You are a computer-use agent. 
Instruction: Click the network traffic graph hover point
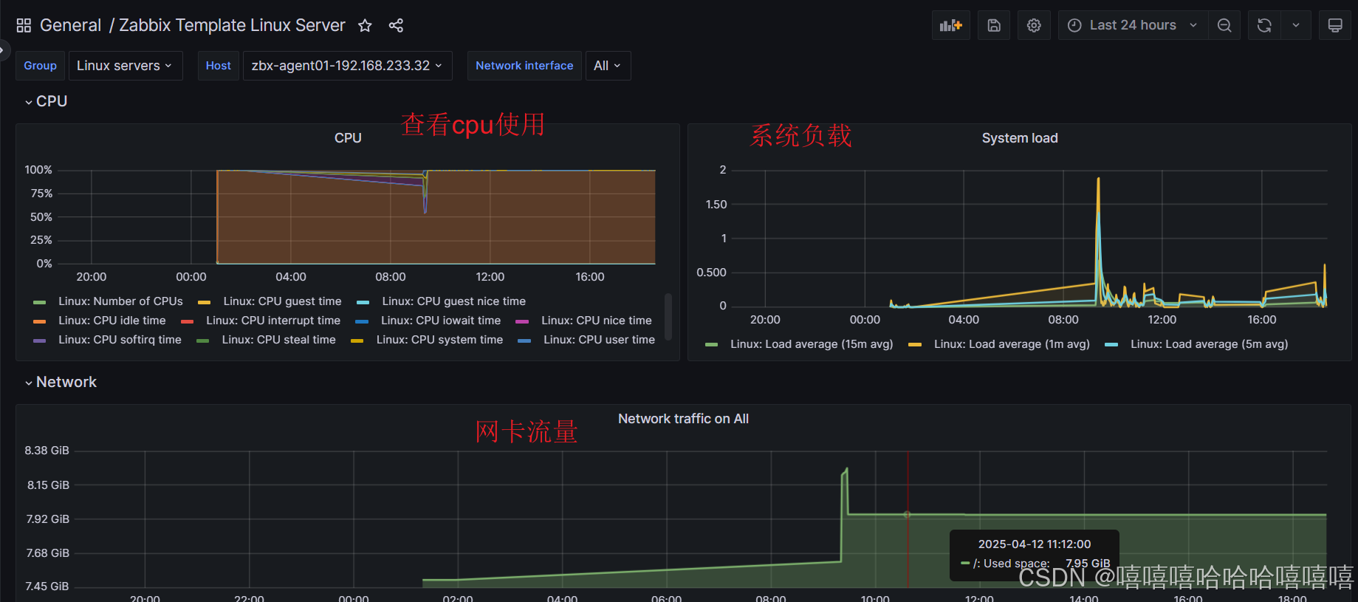pyautogui.click(x=908, y=515)
